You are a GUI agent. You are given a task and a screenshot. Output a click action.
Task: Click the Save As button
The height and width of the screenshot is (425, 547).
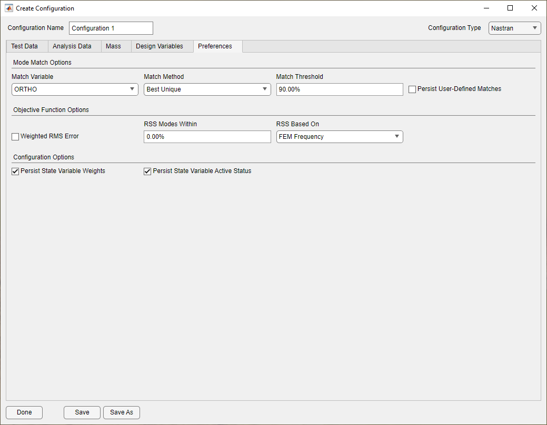(x=122, y=412)
